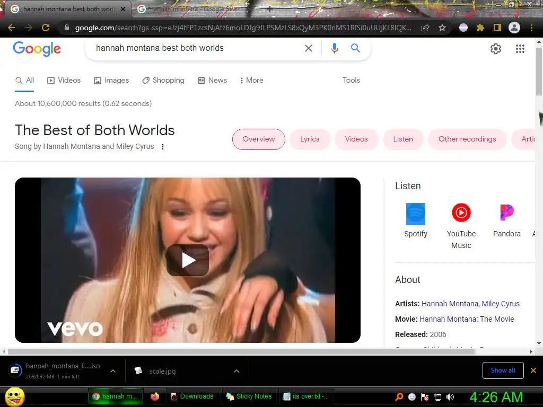This screenshot has height=407, width=543.
Task: Click Show all downloads button
Action: [x=503, y=370]
